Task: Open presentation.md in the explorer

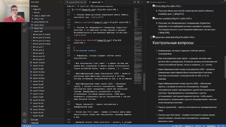Action: click(x=41, y=22)
